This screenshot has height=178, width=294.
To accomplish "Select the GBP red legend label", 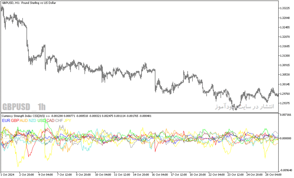I will tap(15, 120).
